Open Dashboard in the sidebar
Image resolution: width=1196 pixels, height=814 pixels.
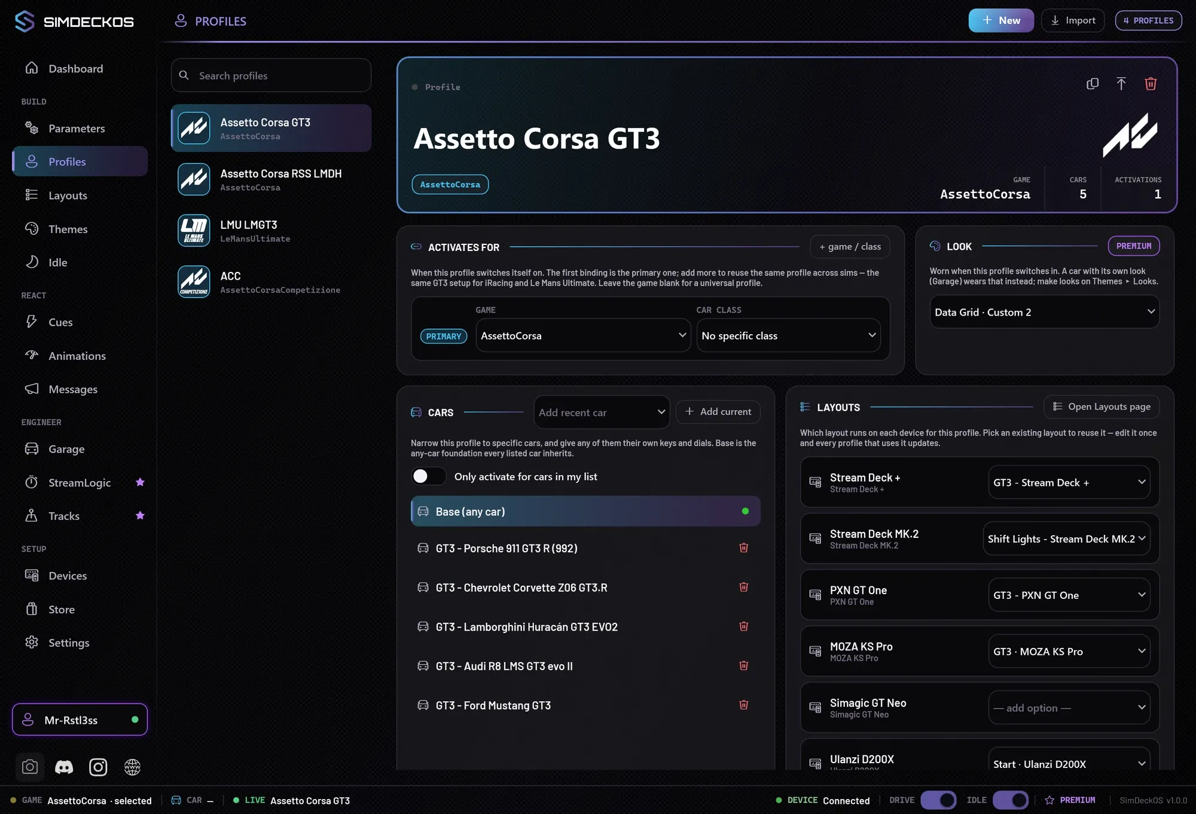(x=80, y=69)
